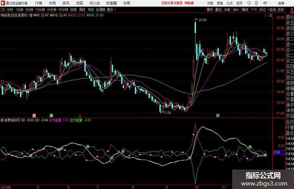
Task: Click 证券交易未登录 login link
Action: point(172,3)
